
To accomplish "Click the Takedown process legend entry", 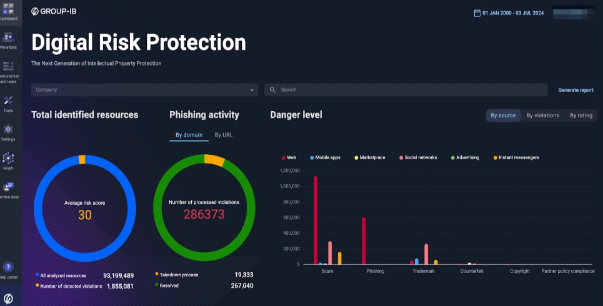I will (177, 275).
